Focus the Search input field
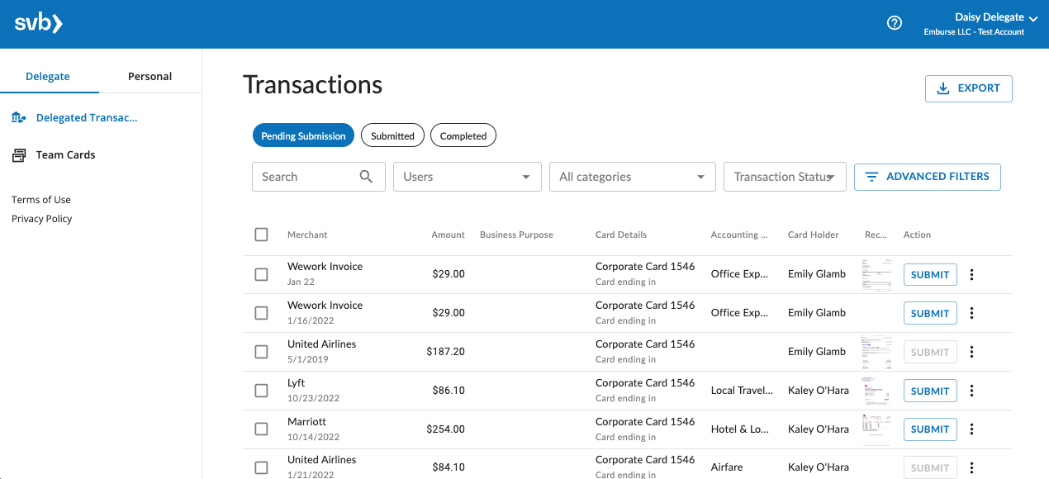 318,177
